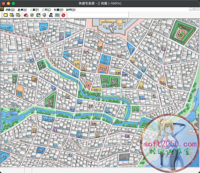The width and height of the screenshot is (200, 173).
Task: Restore down the inner map window
Action: pyautogui.click(x=194, y=9)
